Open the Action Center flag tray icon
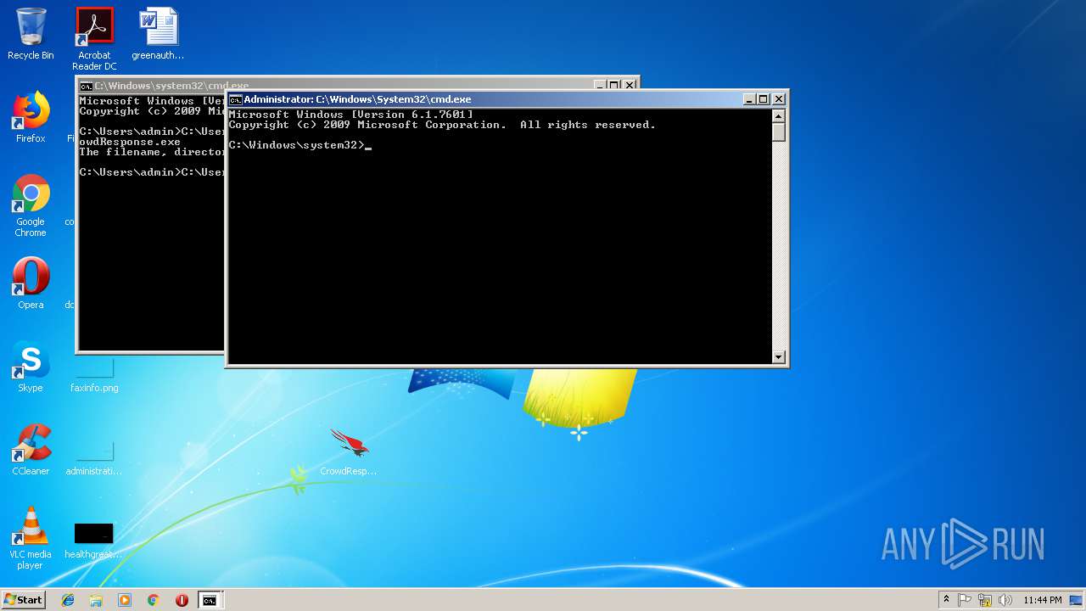The height and width of the screenshot is (611, 1086). (x=966, y=600)
